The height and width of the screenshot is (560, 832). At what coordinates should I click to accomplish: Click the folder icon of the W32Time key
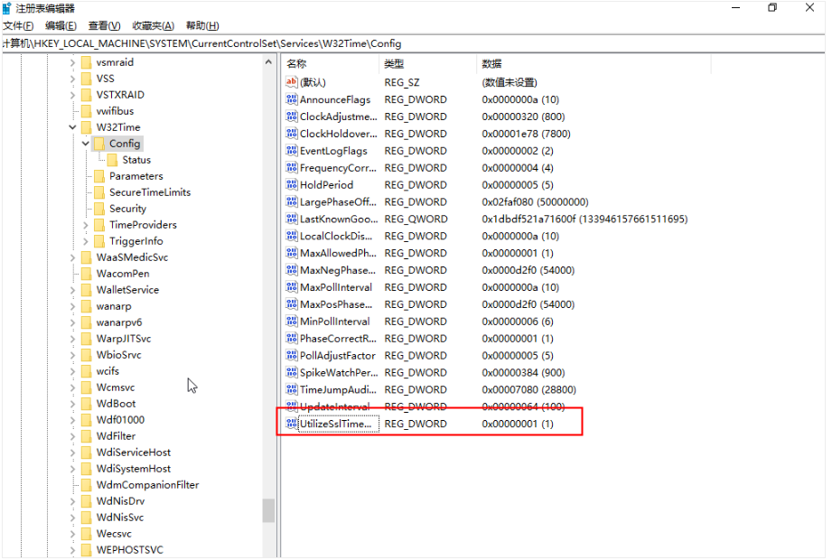point(87,127)
